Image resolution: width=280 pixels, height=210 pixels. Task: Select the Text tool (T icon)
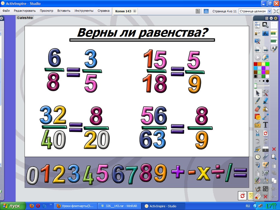point(266,125)
